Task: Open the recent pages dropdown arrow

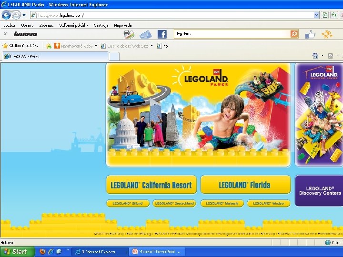Action: pos(24,15)
